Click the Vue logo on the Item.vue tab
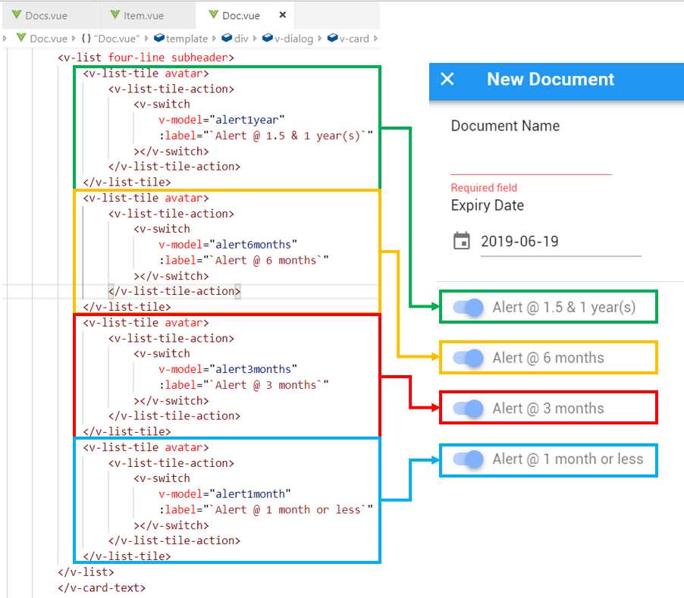This screenshot has height=598, width=684. (115, 14)
